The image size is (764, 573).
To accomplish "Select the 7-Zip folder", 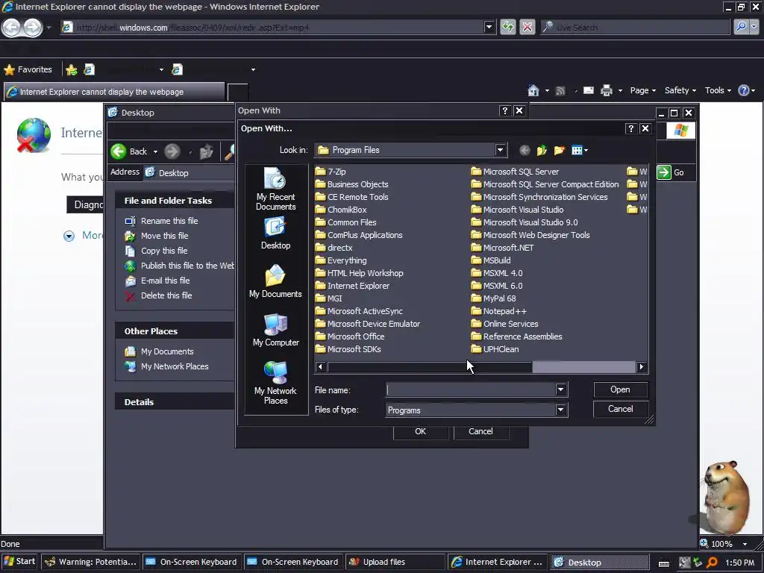I will [x=331, y=172].
